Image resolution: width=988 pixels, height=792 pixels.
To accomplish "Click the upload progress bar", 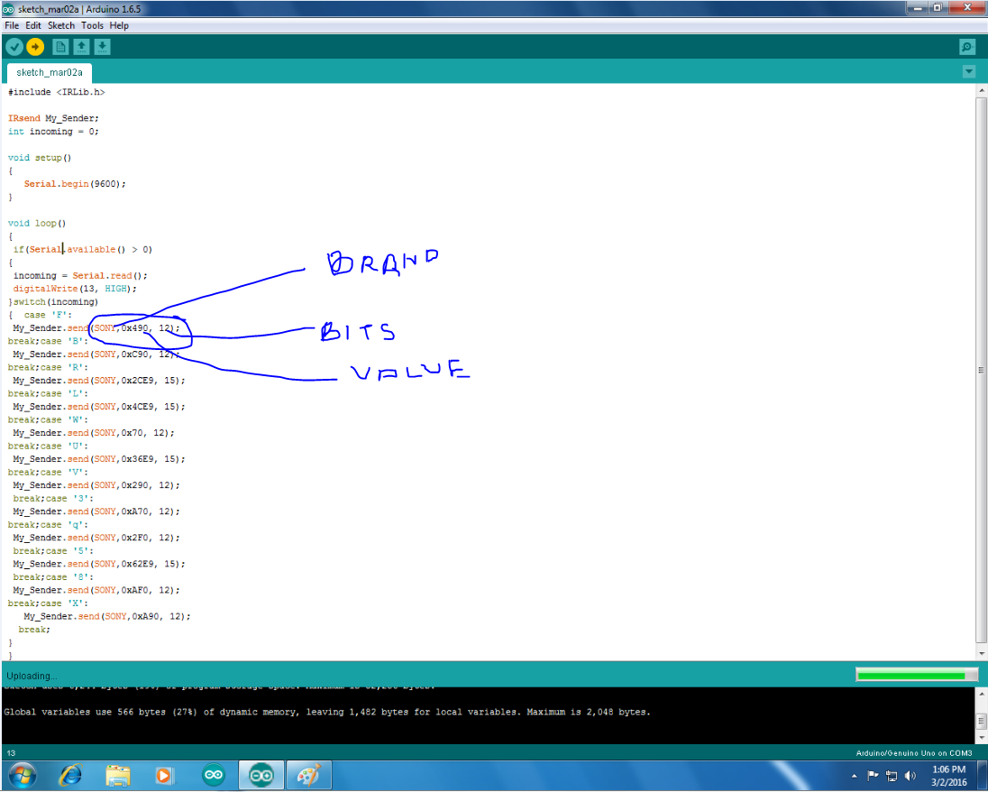I will [917, 676].
